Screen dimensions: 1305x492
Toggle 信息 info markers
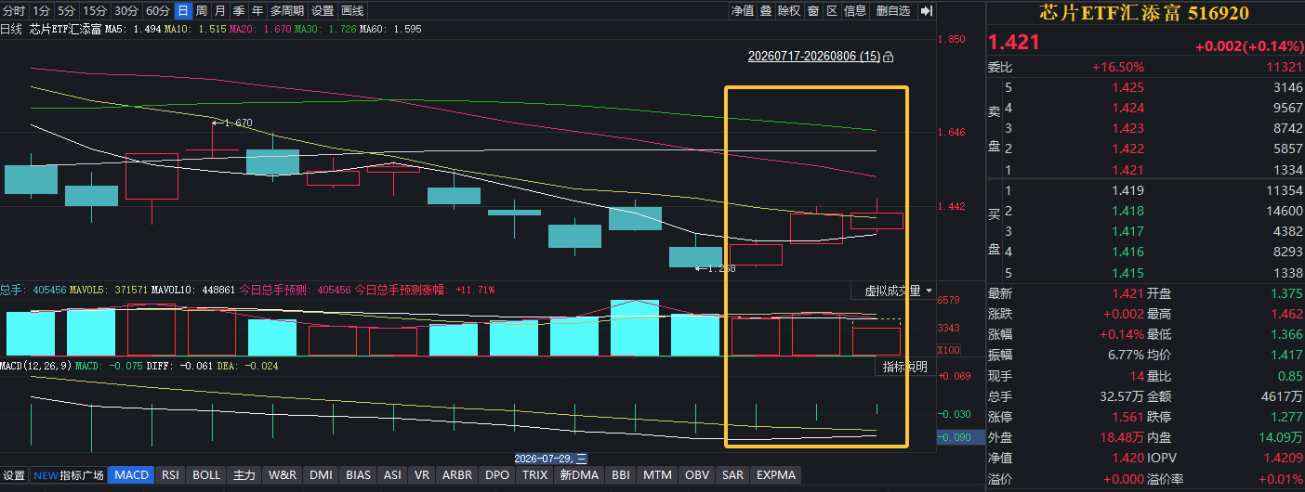[x=855, y=11]
